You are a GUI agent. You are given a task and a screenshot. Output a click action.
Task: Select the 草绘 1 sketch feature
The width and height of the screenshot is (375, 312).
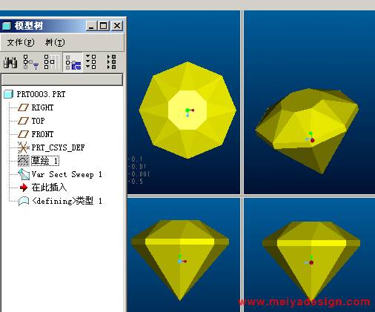pyautogui.click(x=45, y=161)
